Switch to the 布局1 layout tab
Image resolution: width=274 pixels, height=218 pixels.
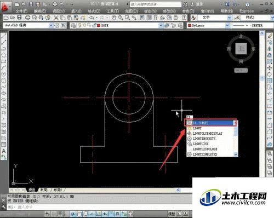[44, 190]
